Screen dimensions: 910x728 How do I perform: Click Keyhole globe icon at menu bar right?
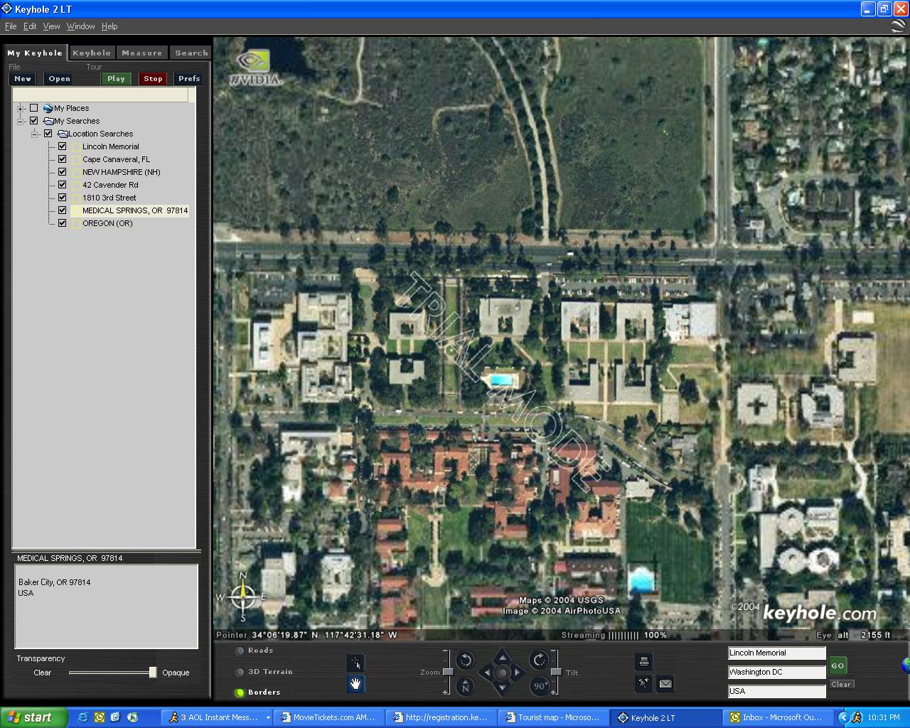(x=898, y=26)
